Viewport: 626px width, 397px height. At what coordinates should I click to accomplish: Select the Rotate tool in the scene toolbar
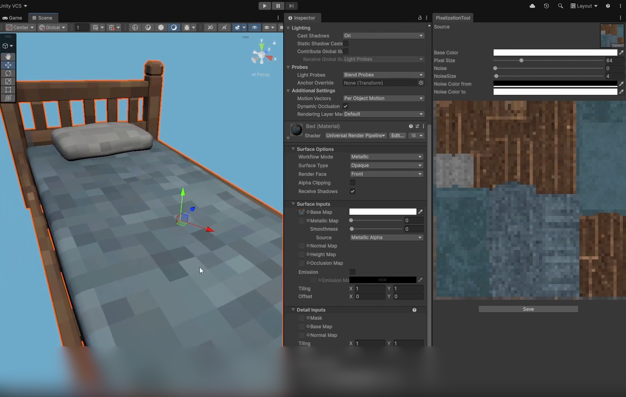point(8,73)
